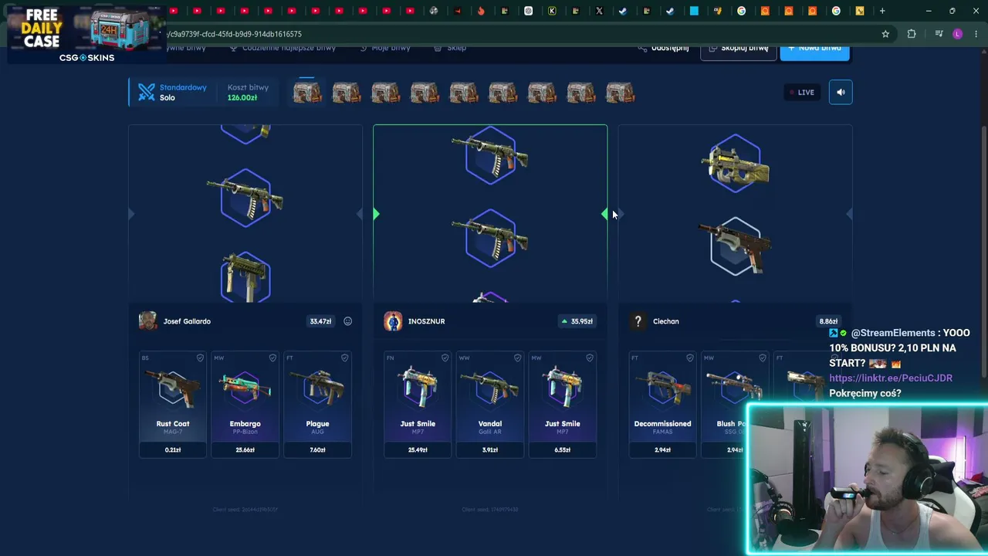The width and height of the screenshot is (988, 556).
Task: Click the Ciechan player name
Action: pyautogui.click(x=665, y=321)
